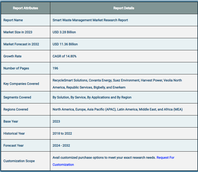Select the Avail customized purchase options sentence
The height and width of the screenshot is (172, 198).
[104, 158]
